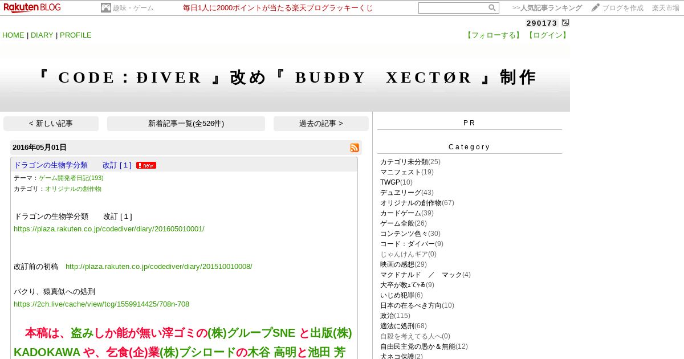This screenshot has height=359, width=684.
Task: Open the diary/201510010008 URL link
Action: 158,267
